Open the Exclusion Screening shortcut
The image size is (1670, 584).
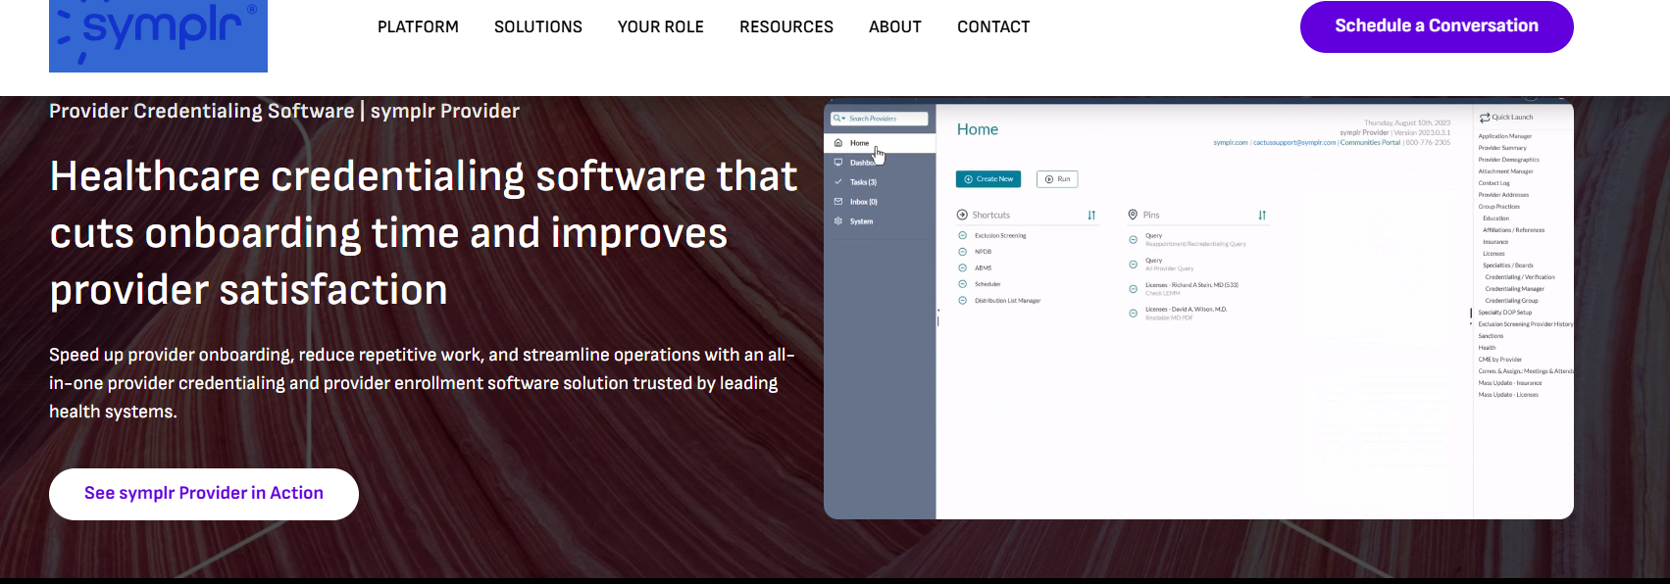[x=1000, y=236]
